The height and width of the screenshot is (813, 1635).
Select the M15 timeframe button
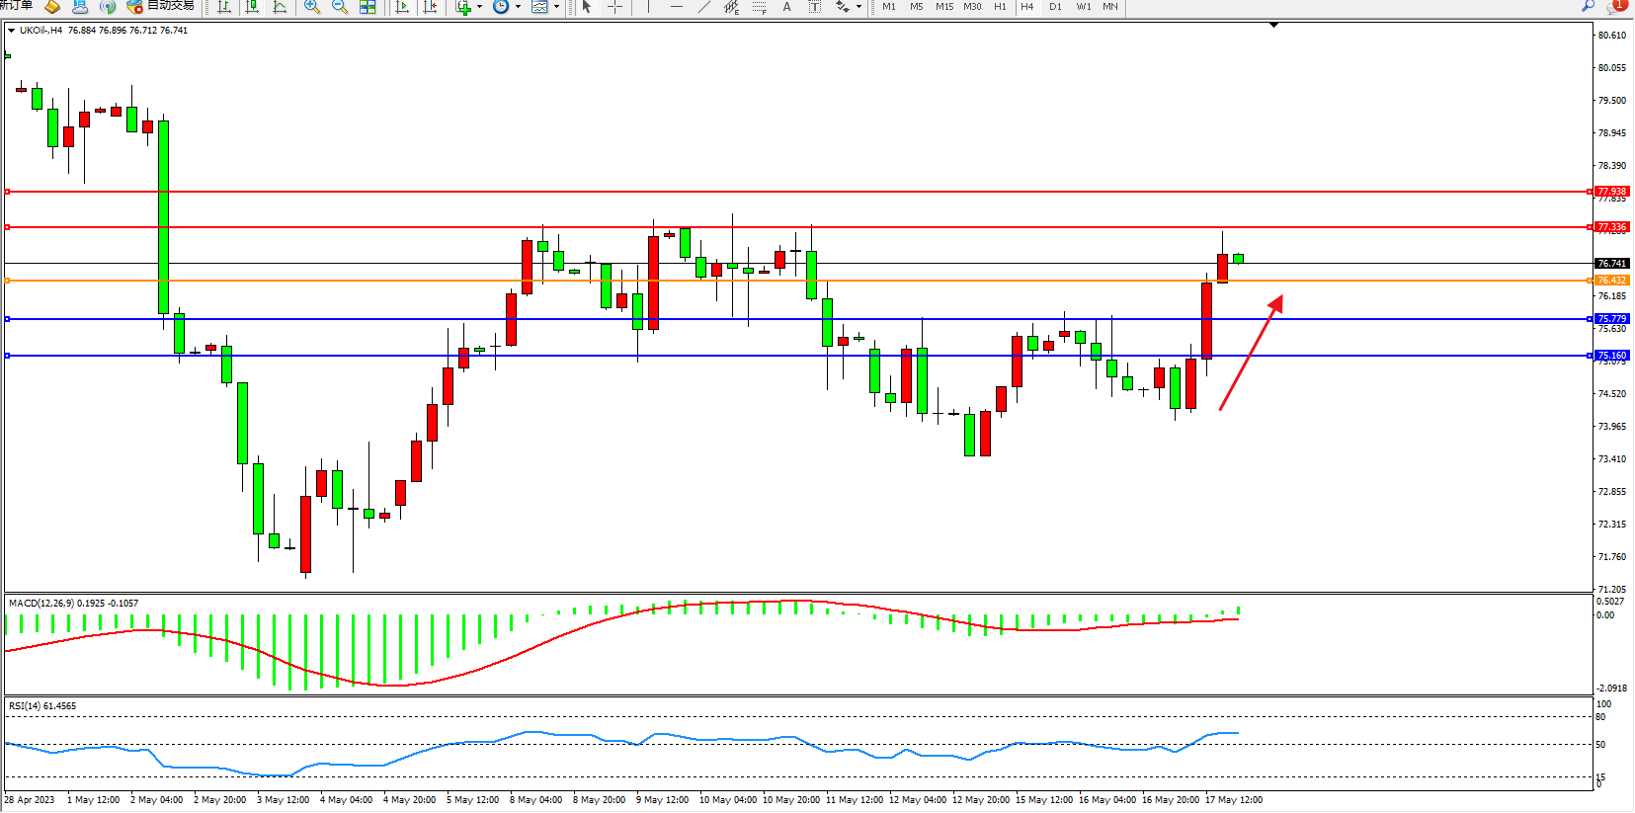[x=944, y=7]
